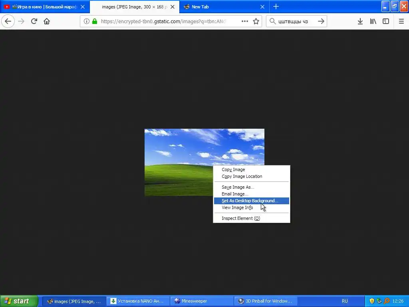409x307 pixels.
Task: Choose Copy Image in the context menu
Action: pyautogui.click(x=252, y=169)
